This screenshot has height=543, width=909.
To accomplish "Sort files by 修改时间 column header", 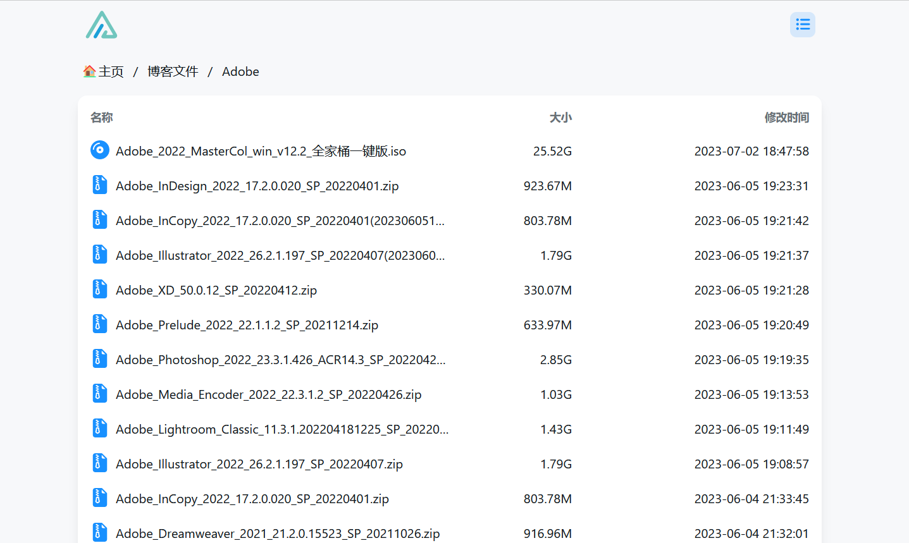I will click(786, 118).
